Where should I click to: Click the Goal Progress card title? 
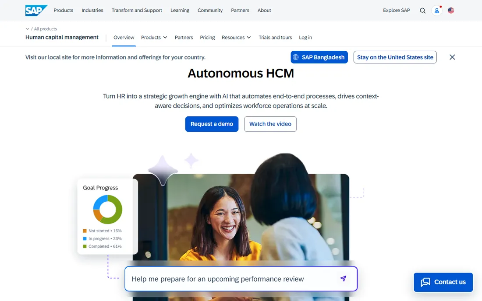[100, 188]
